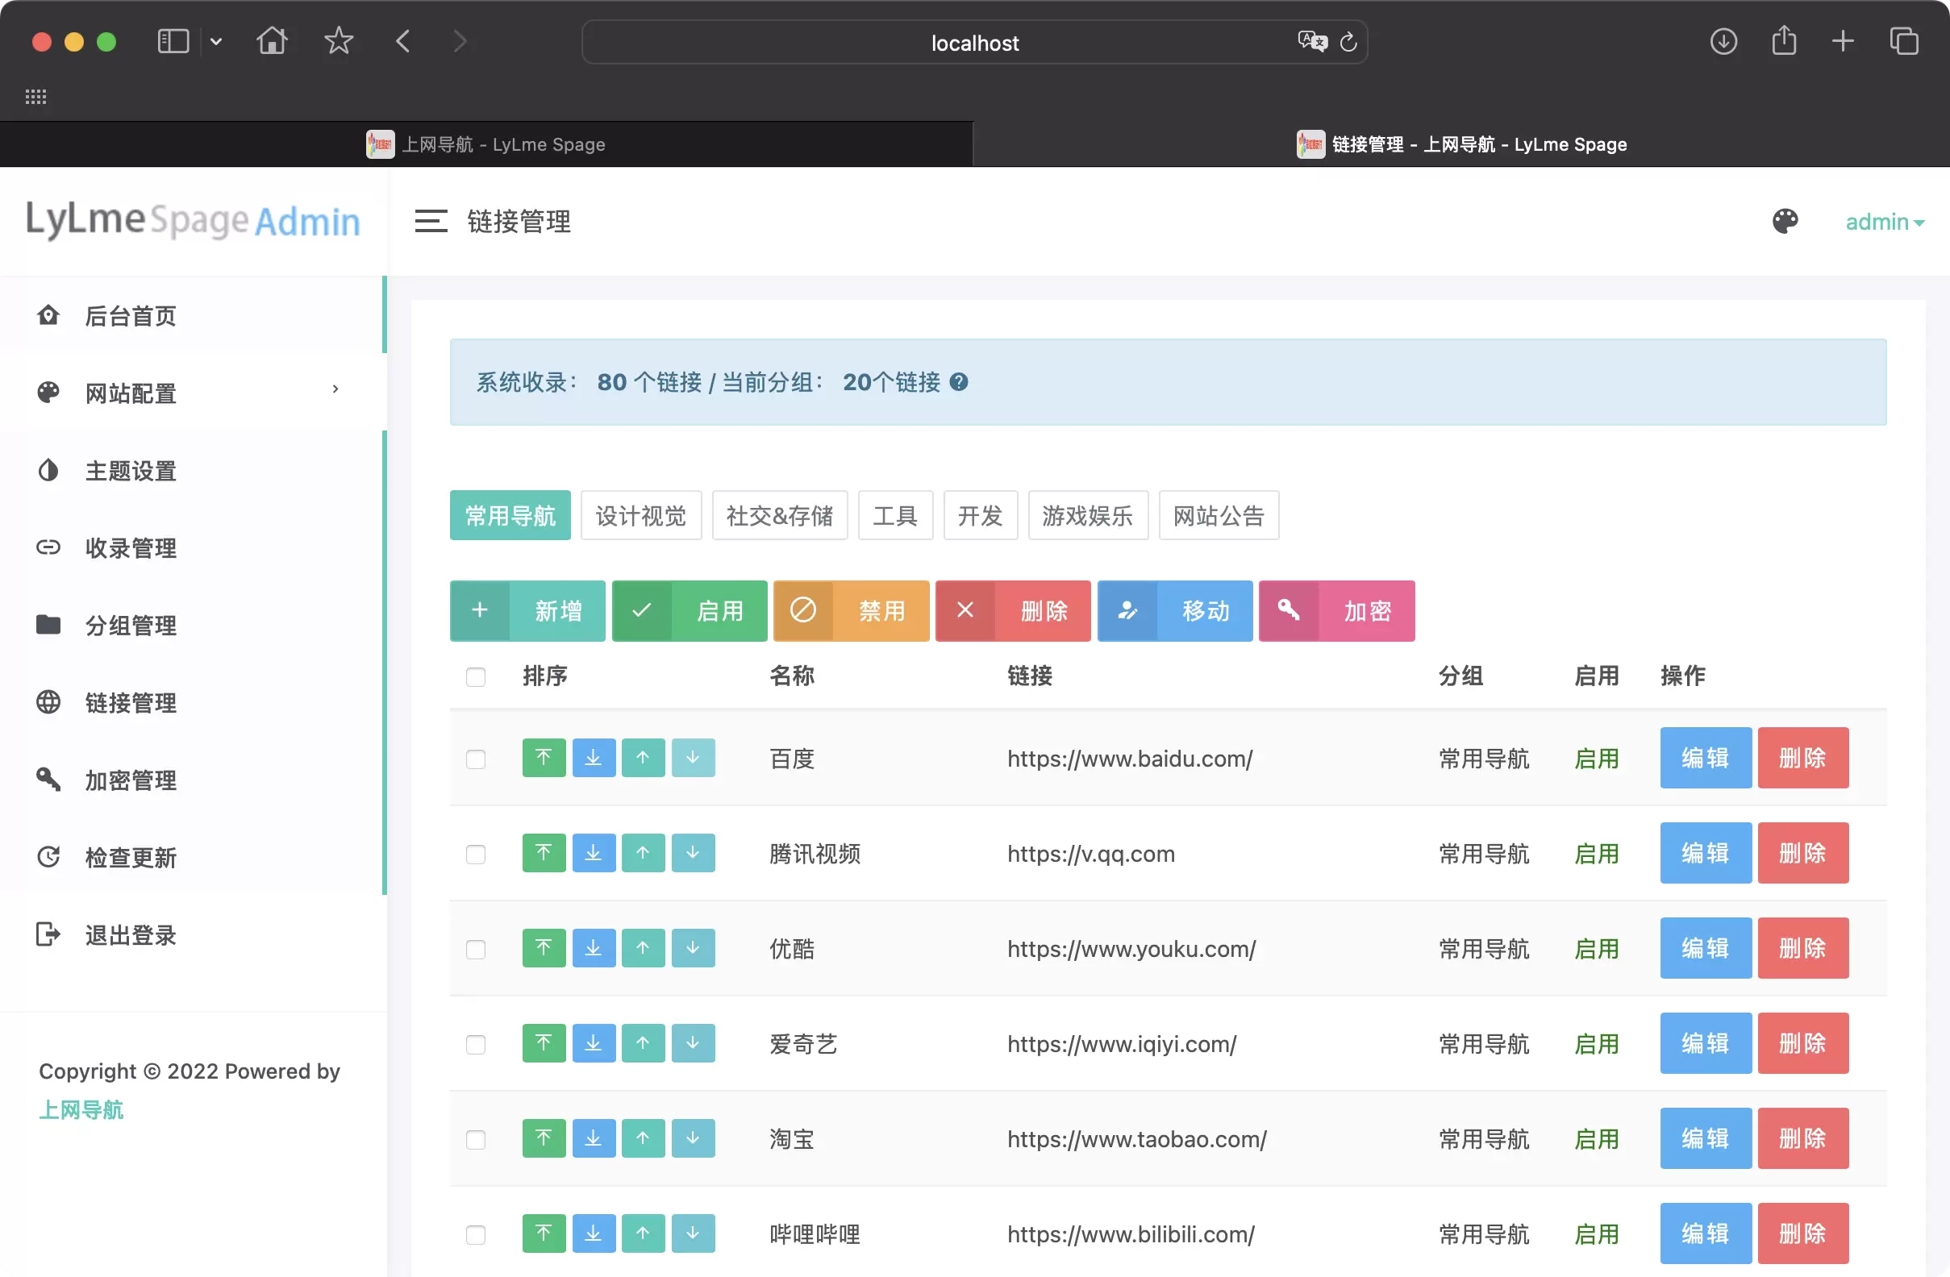Click the browser translate icon
This screenshot has height=1277, width=1950.
click(x=1312, y=42)
